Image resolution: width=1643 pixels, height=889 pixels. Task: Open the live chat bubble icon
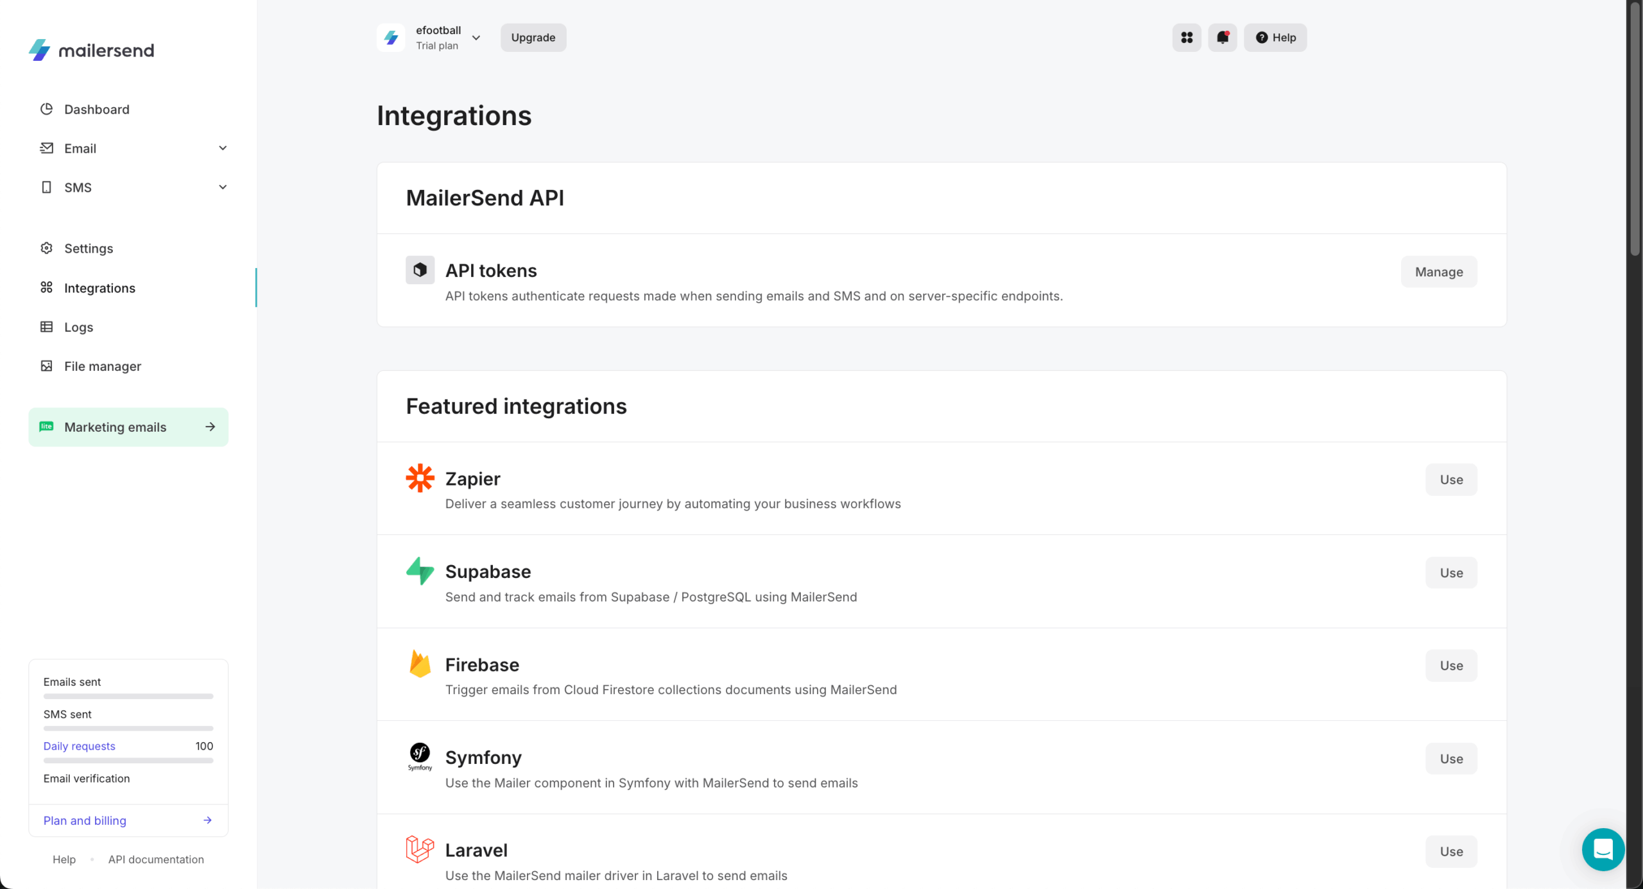1603,849
